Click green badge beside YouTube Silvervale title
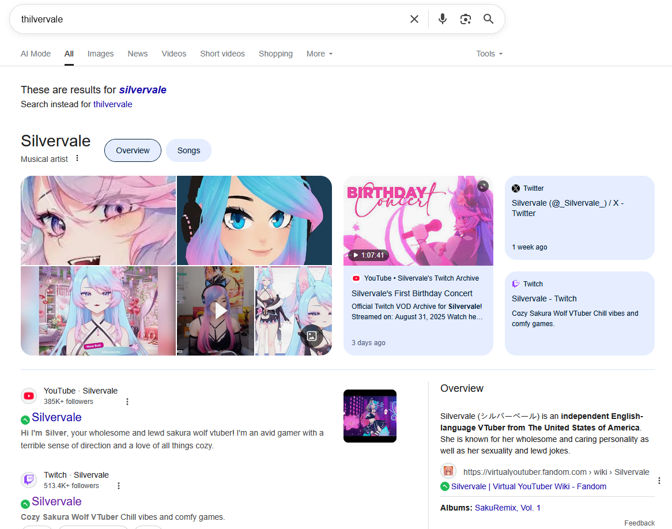The width and height of the screenshot is (672, 529). [25, 420]
